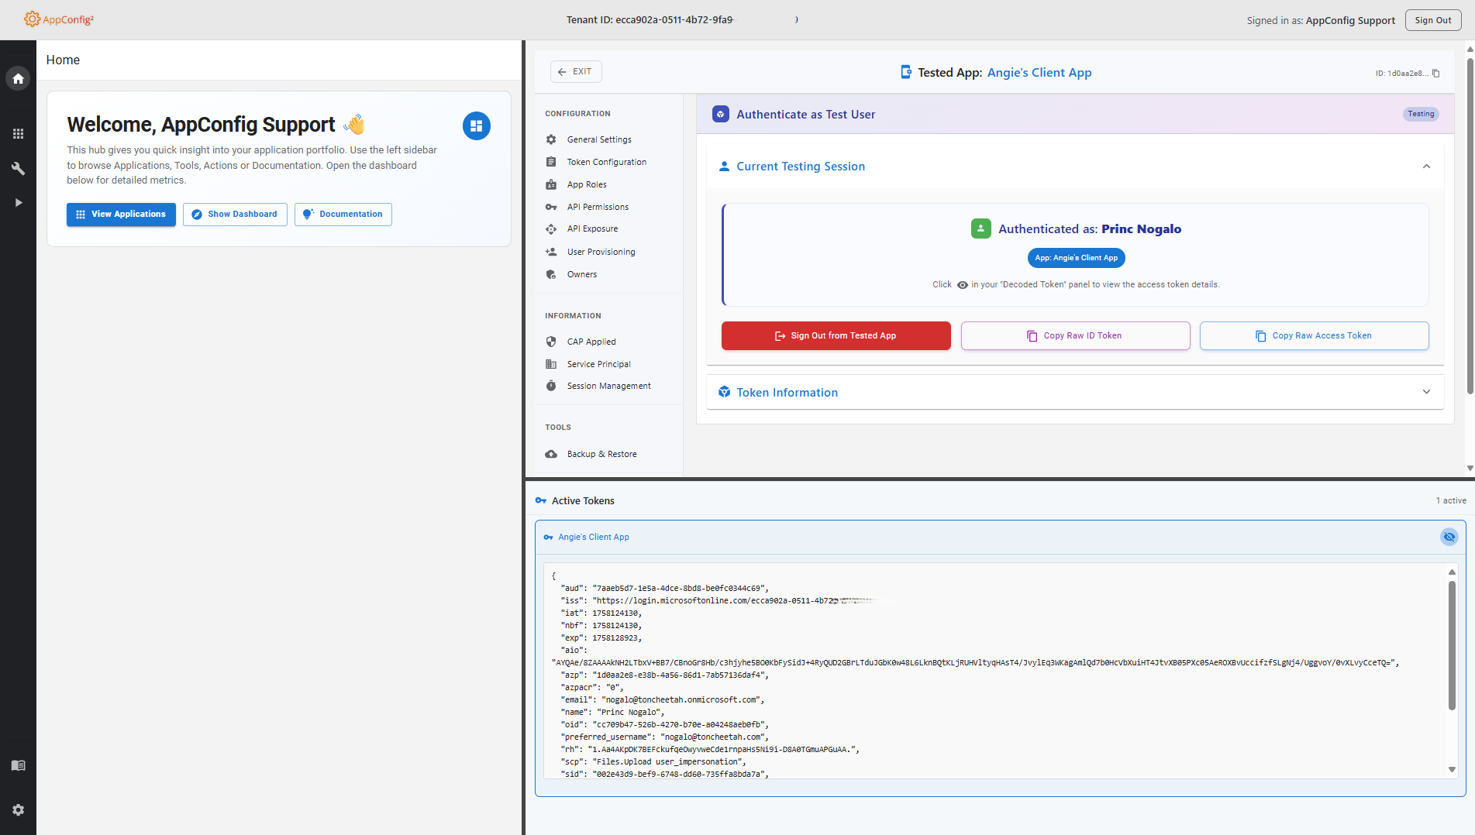
Task: Click the play arrow actions icon in sidebar
Action: pyautogui.click(x=18, y=202)
